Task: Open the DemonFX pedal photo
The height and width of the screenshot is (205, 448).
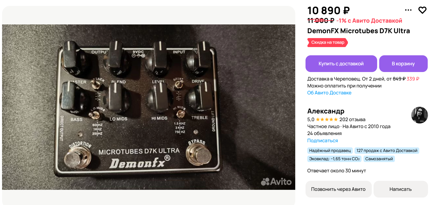Action: click(x=149, y=107)
